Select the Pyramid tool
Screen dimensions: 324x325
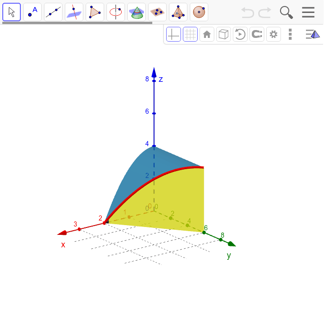[178, 12]
